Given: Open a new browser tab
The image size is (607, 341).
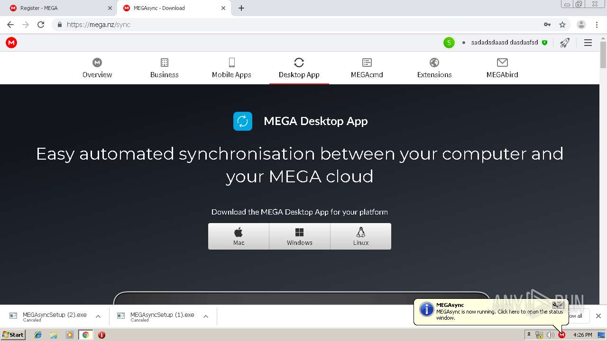Looking at the screenshot, I should pos(241,8).
